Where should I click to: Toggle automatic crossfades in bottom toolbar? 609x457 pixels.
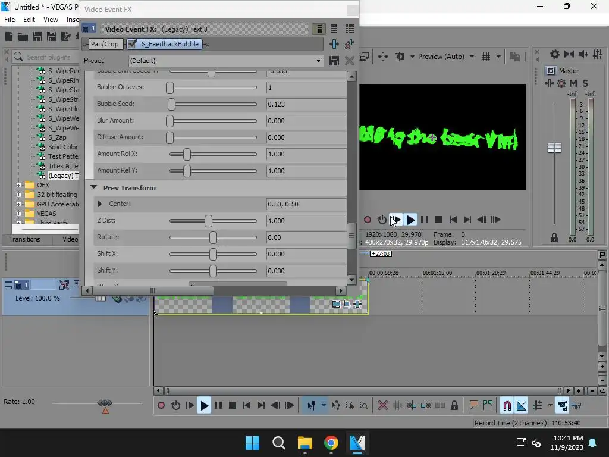point(522,406)
